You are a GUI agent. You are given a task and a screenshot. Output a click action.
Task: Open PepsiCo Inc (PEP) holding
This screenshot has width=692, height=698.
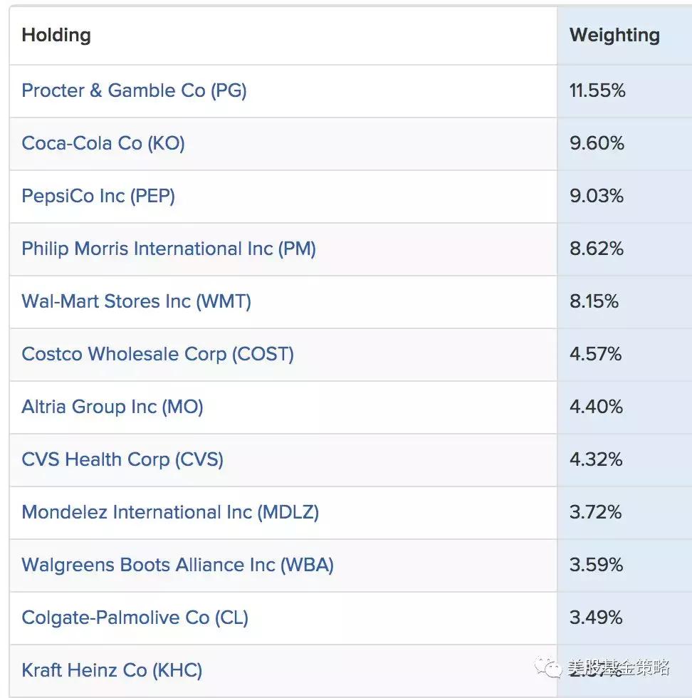[x=98, y=197]
